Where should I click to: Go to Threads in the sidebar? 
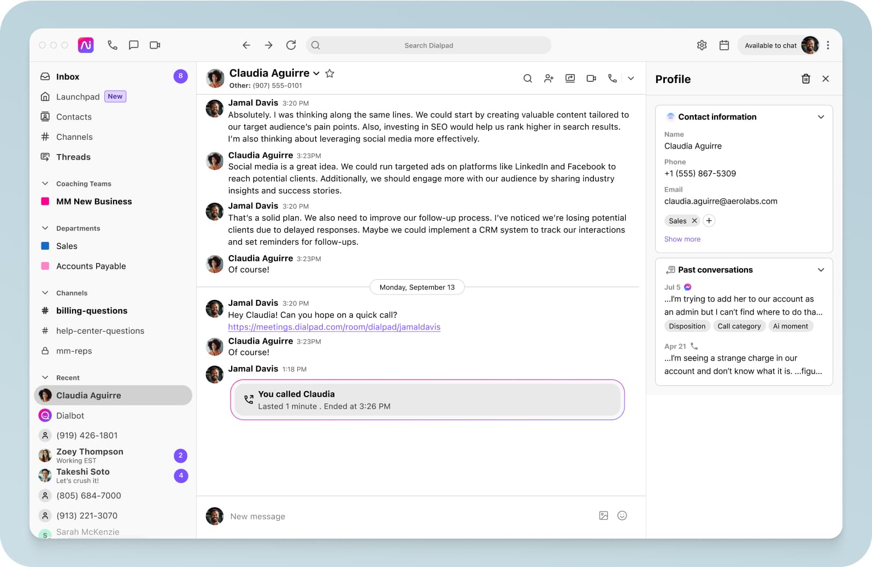click(x=73, y=157)
